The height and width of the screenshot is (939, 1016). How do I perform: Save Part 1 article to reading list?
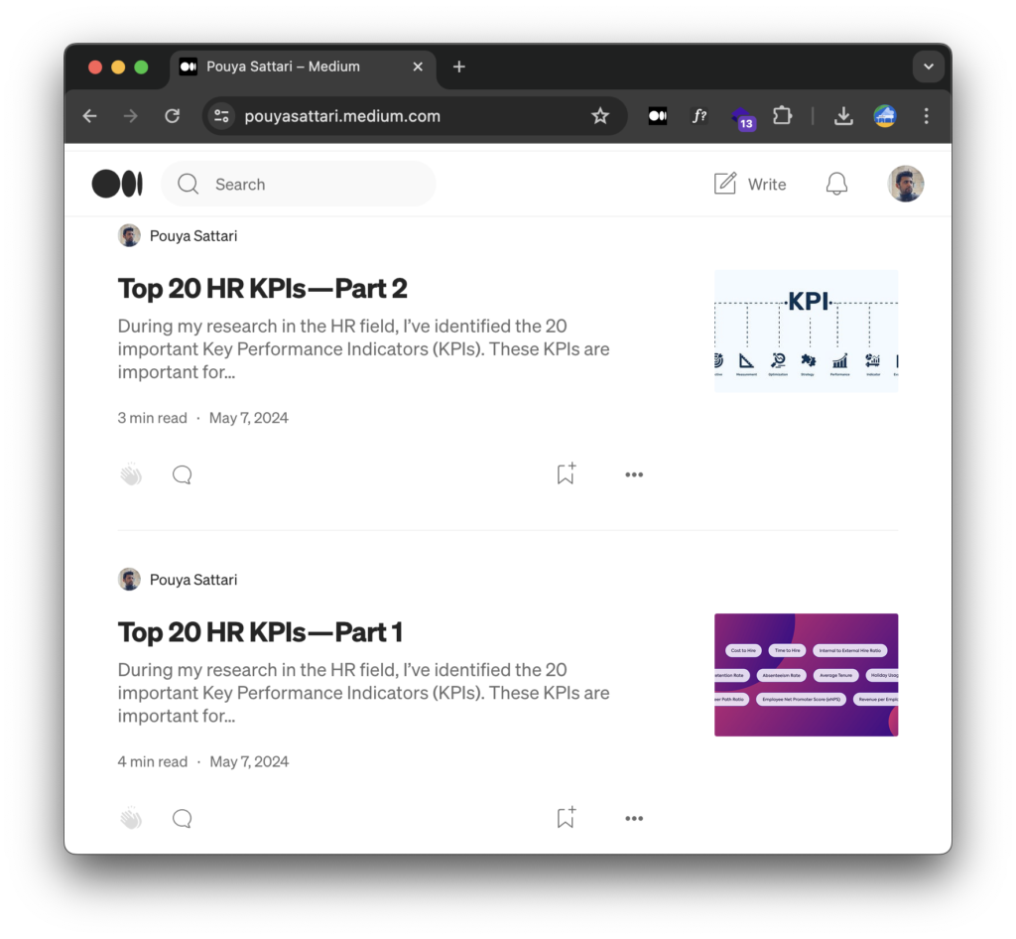[x=566, y=819]
